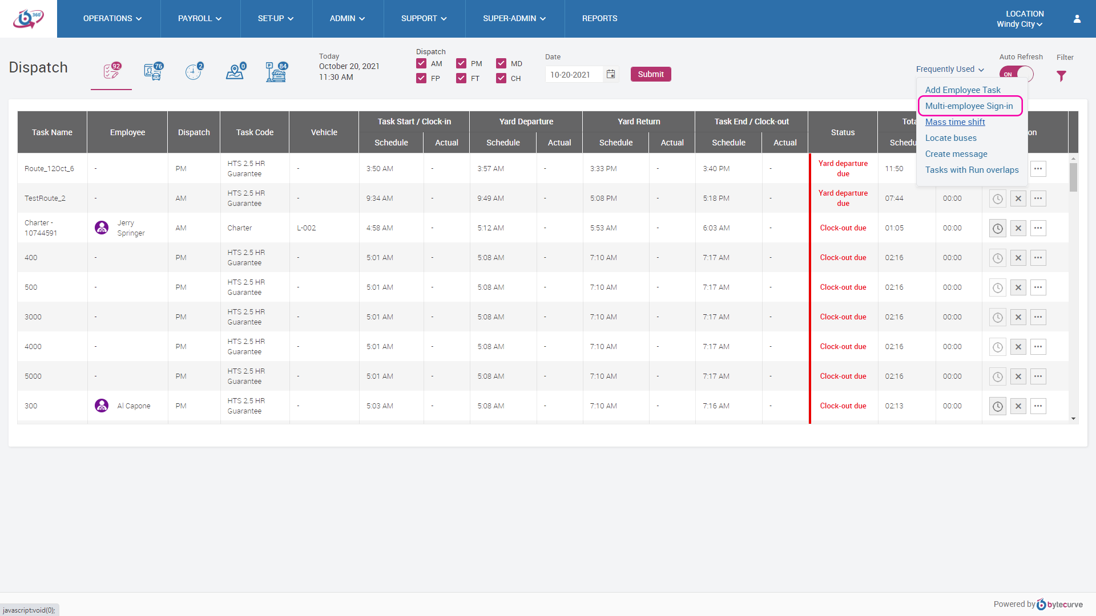Open the parked vehicles tab with badge 84
The height and width of the screenshot is (616, 1096).
[276, 72]
